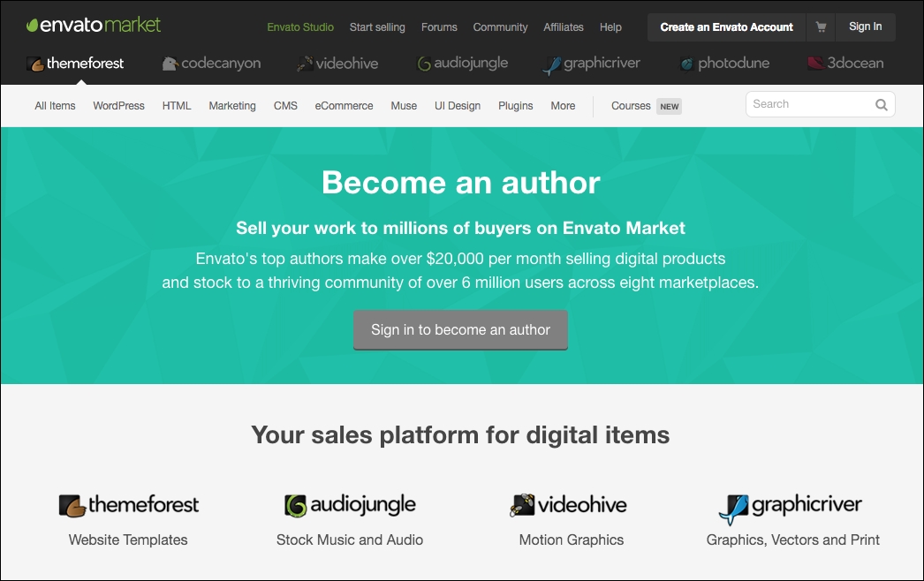The width and height of the screenshot is (924, 581).
Task: Open the HTML category menu
Action: [x=177, y=106]
